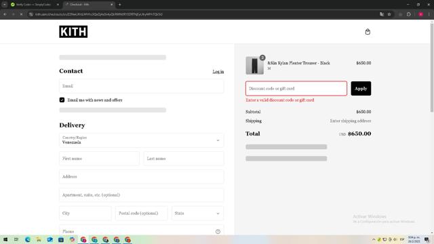Image resolution: width=434 pixels, height=244 pixels.
Task: Open File Explorer from the taskbar
Action: click(x=39, y=239)
